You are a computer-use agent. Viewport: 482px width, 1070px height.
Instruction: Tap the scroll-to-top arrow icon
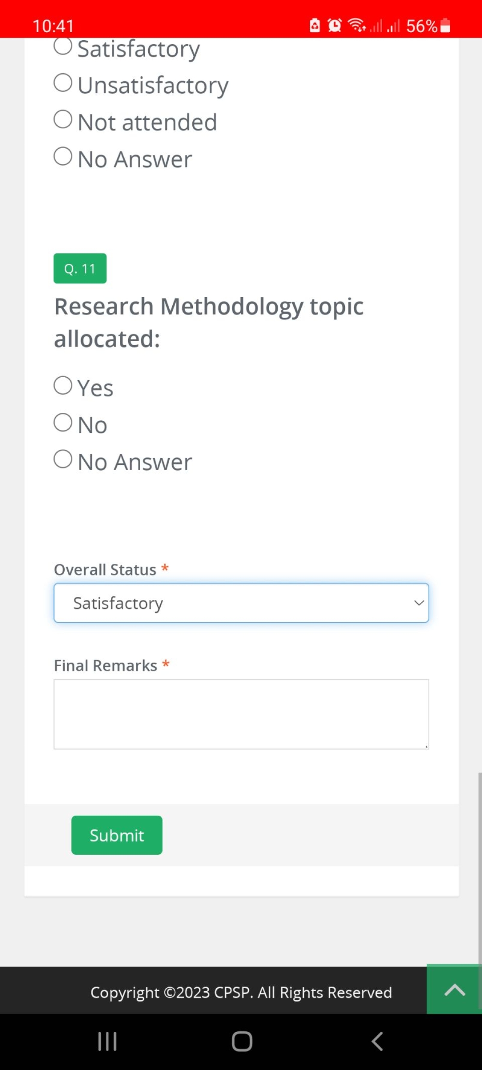[454, 990]
